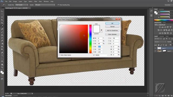Select the Eyedropper tool in the toolbox

[2, 26]
